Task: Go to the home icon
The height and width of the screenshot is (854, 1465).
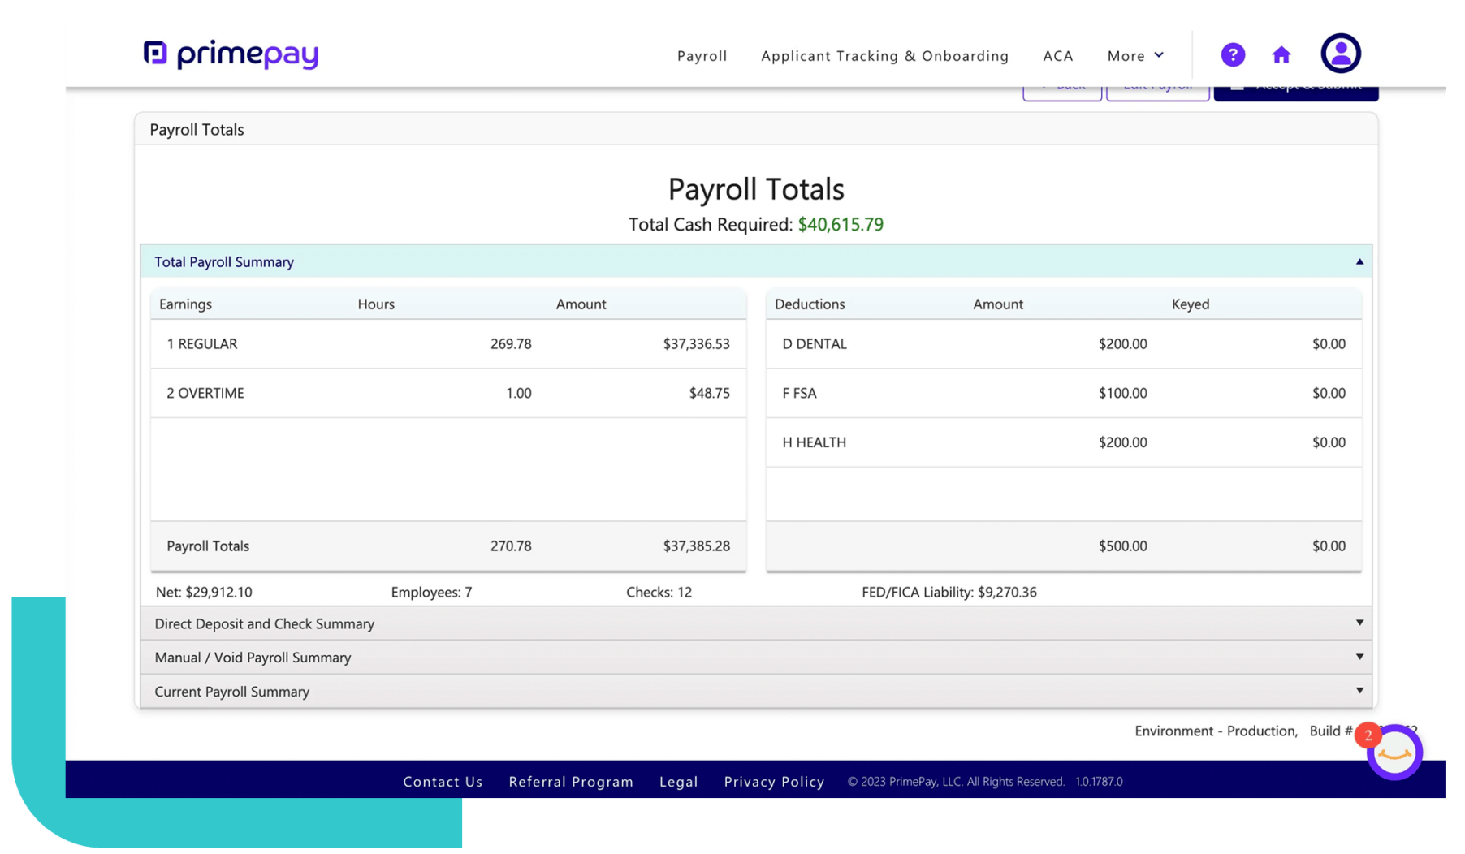Action: pos(1281,54)
